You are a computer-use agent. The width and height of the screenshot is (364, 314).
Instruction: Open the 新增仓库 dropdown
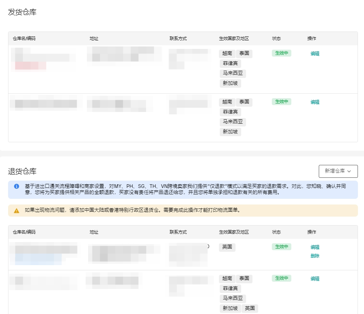click(x=338, y=171)
